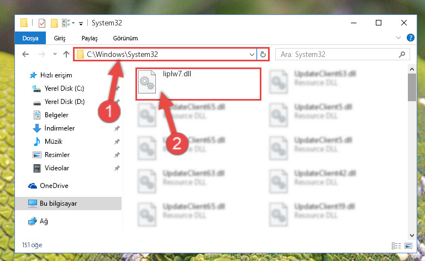This screenshot has height=261, width=425.
Task: Unpin İndirmeler from quick access
Action: [117, 128]
